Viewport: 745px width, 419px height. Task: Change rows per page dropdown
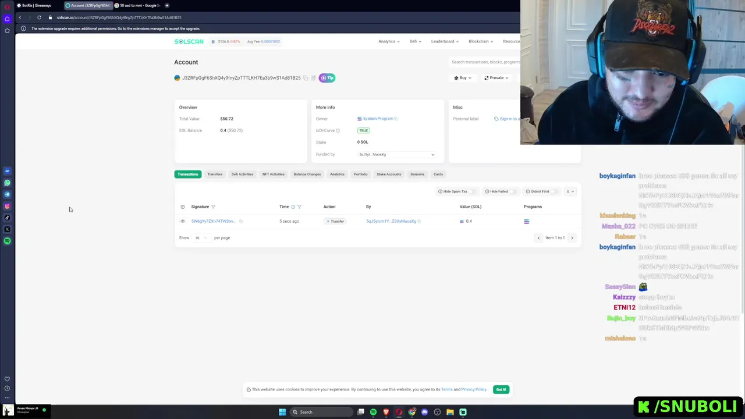click(x=201, y=237)
